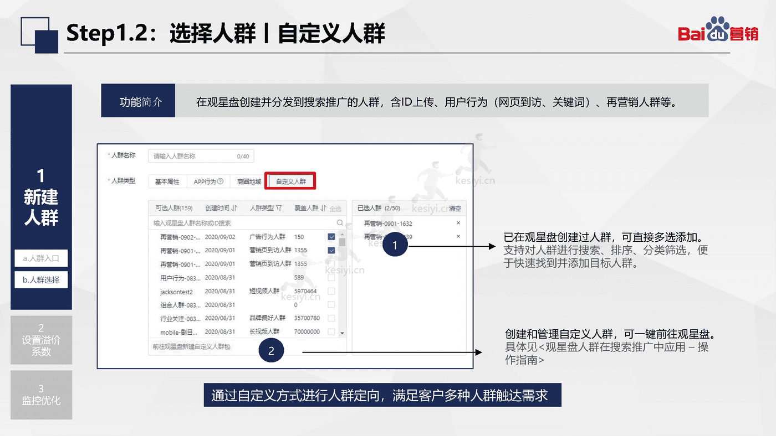Click the 组合人群-083... audience name
Viewport: 776px width, 436px height.
(179, 305)
